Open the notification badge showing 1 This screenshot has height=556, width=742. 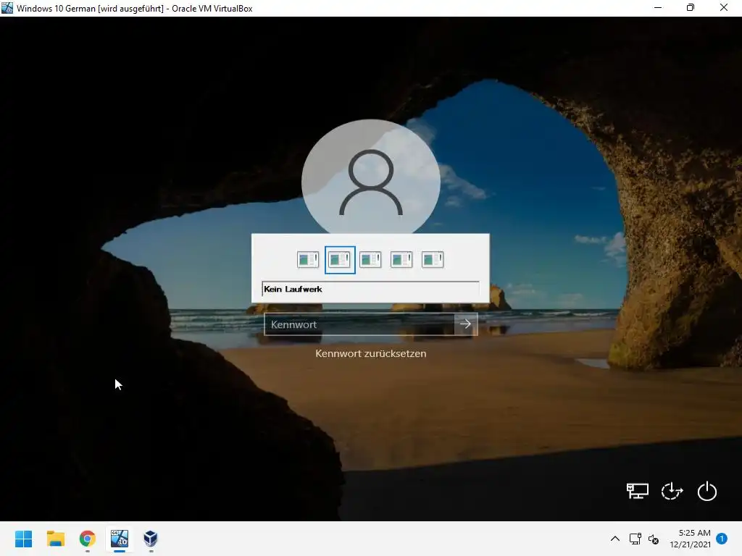[722, 539]
